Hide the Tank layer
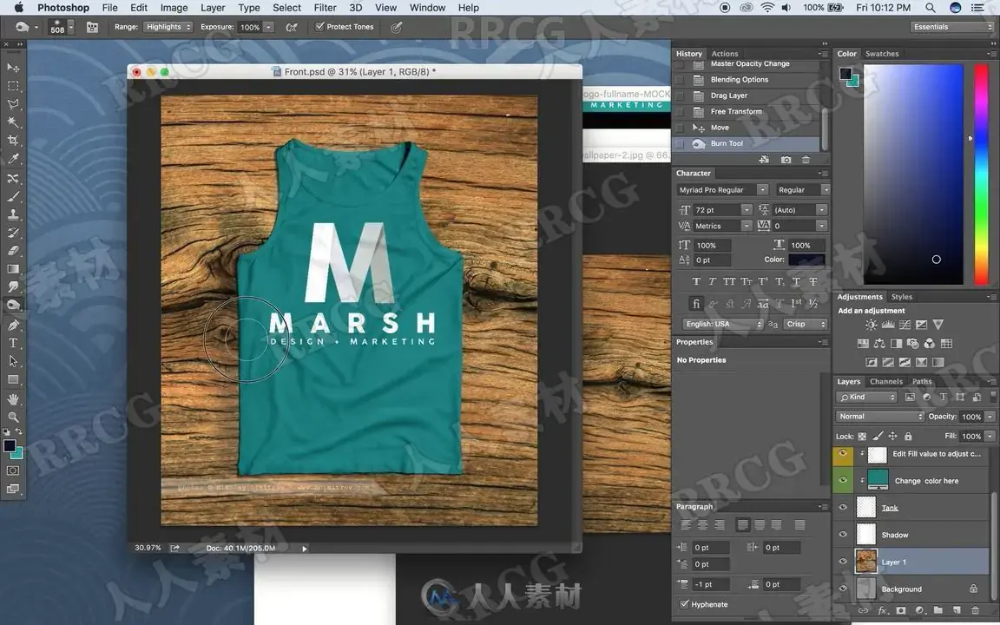Screen dimensions: 1000x625 (843, 508)
